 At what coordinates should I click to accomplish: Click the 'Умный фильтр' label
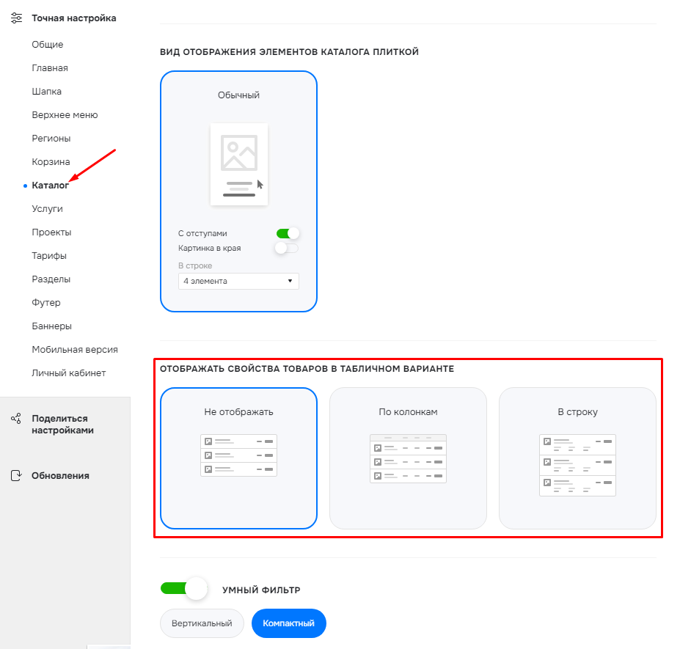point(261,590)
